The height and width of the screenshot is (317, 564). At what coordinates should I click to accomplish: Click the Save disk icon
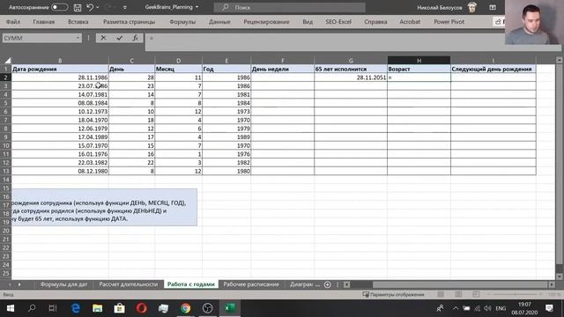click(x=78, y=7)
